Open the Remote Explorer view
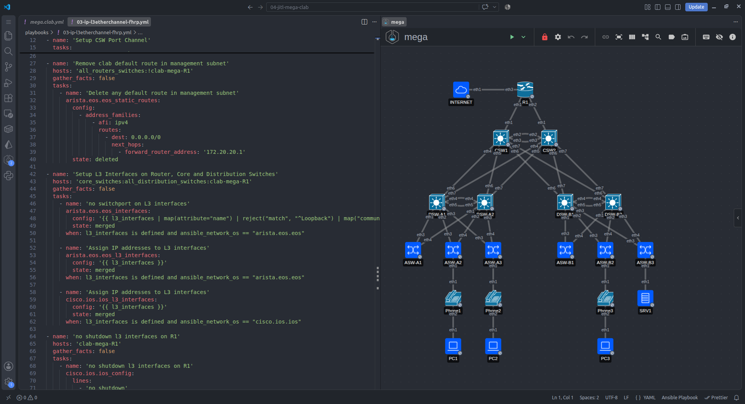This screenshot has width=745, height=404. click(x=8, y=114)
